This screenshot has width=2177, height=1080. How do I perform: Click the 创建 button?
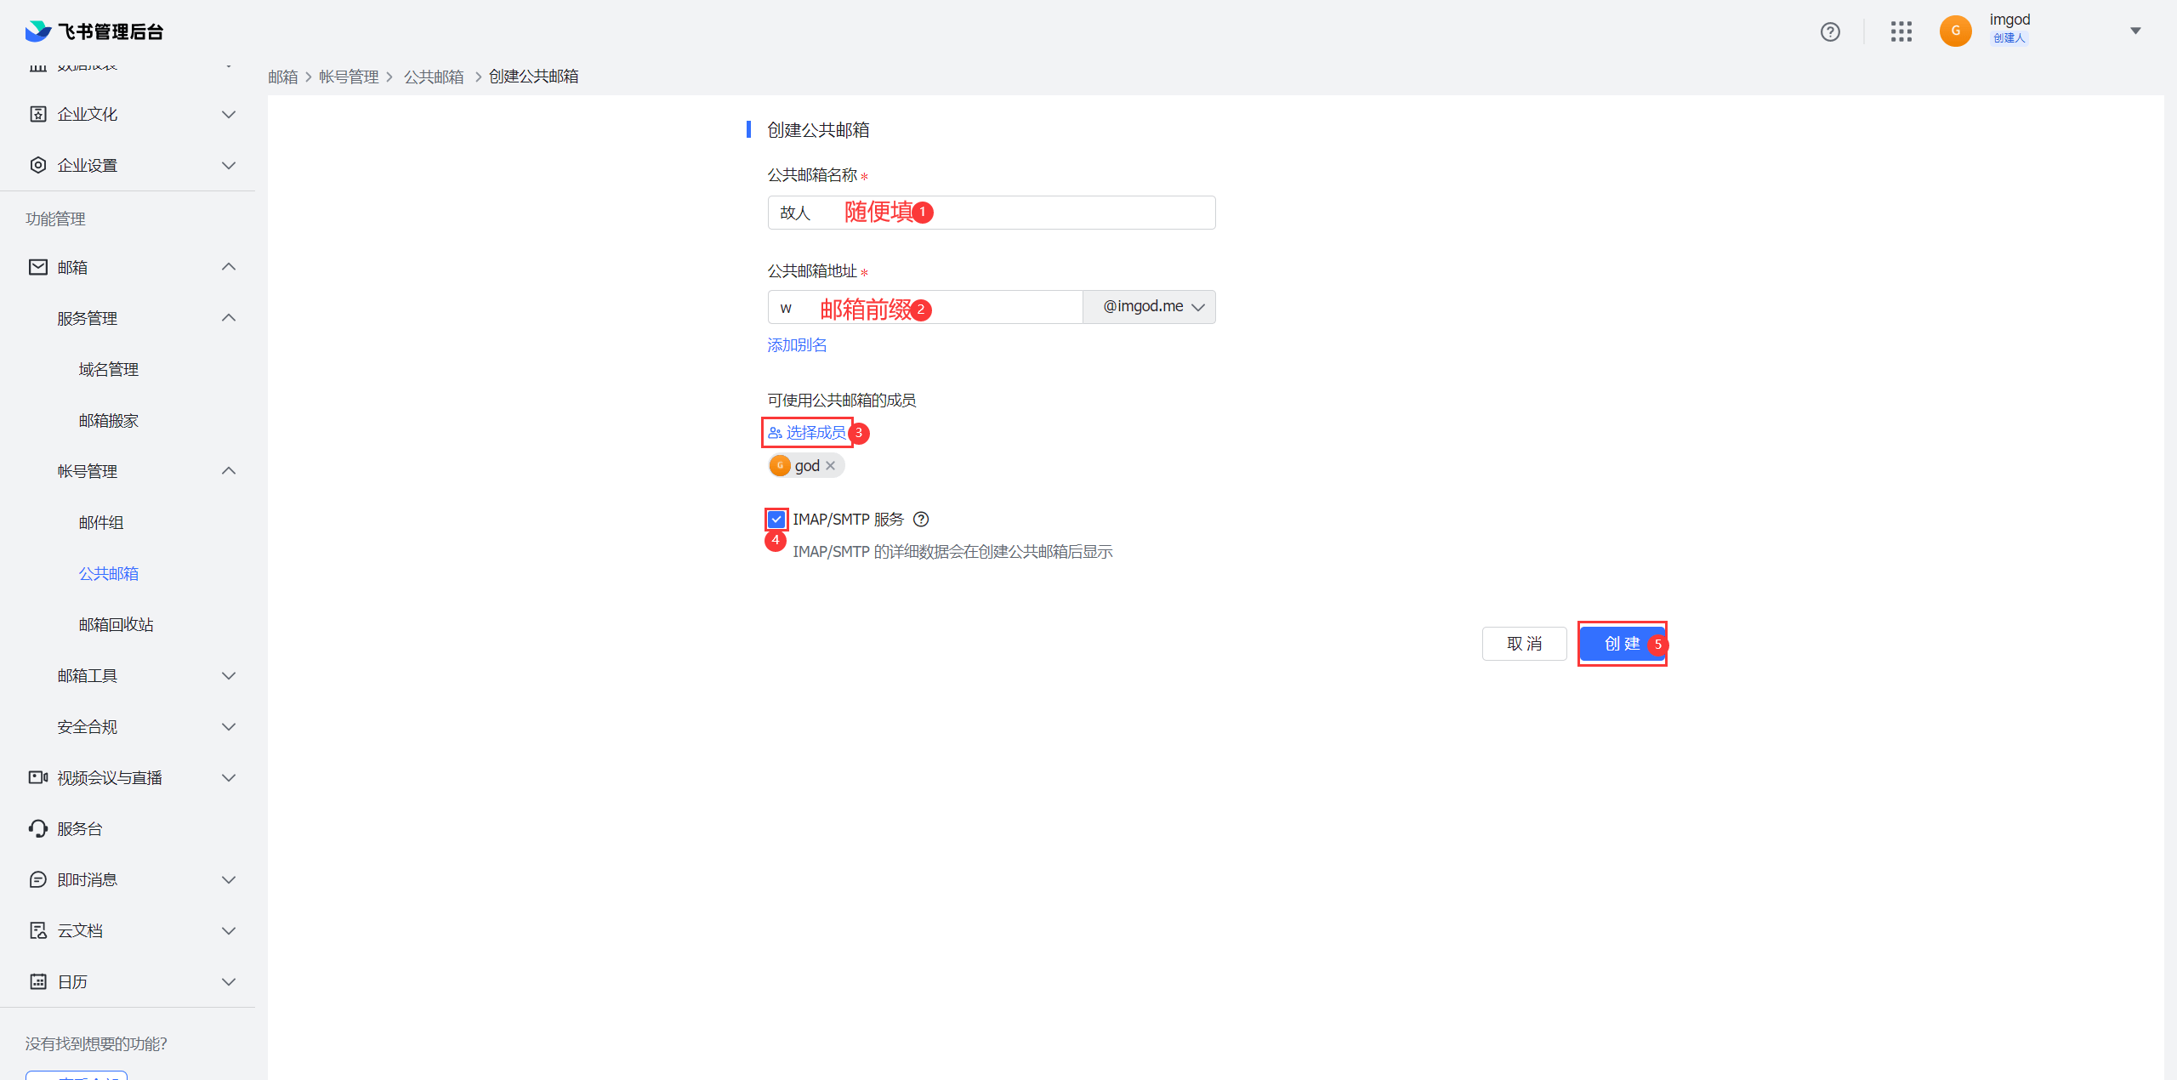click(1621, 644)
